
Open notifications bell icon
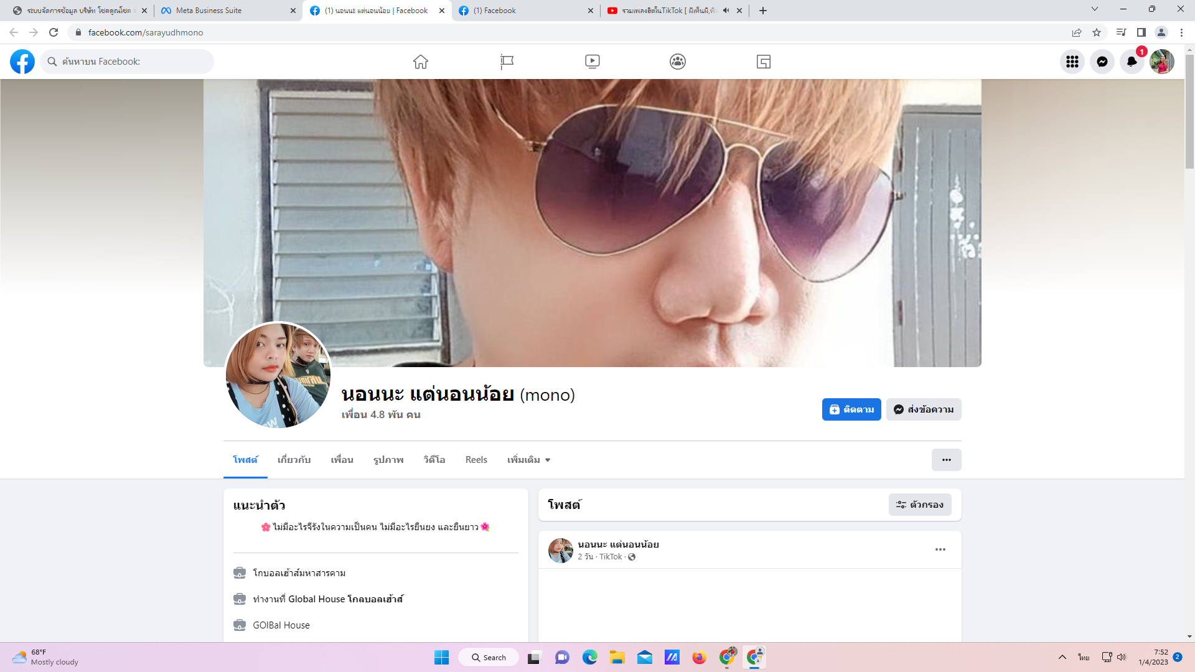[x=1132, y=62]
